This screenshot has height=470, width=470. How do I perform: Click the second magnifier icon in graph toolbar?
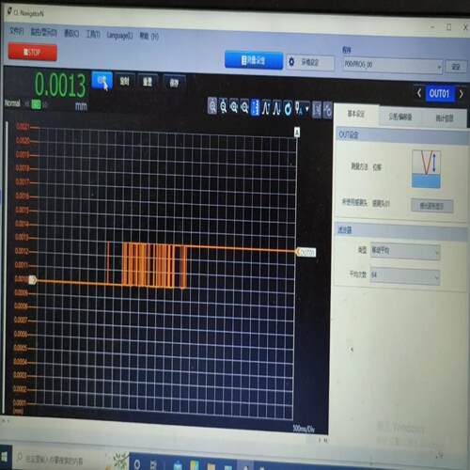pos(223,106)
